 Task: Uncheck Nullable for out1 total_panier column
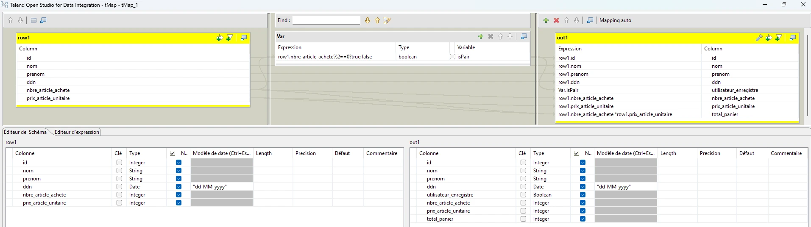[582, 219]
